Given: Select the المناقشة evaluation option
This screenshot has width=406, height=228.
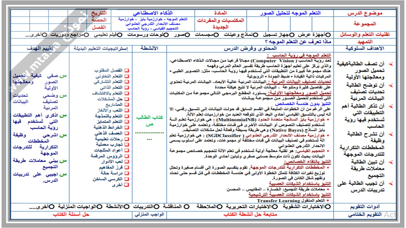Looking at the screenshot, I should [186, 206].
